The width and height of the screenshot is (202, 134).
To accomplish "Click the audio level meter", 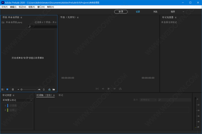I will coord(196,113).
